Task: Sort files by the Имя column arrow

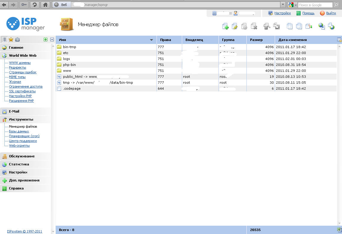Action: coord(152,40)
